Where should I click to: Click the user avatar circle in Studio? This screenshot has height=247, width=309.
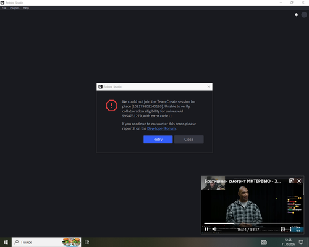coord(304,15)
